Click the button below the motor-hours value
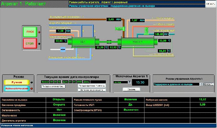 131,89
